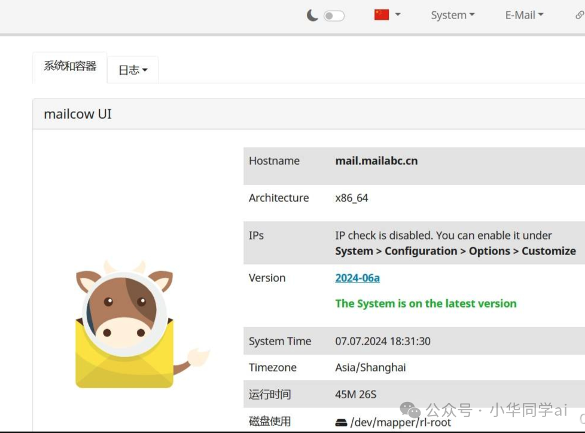The image size is (585, 433).
Task: Toggle the dark mode switch
Action: (x=334, y=16)
